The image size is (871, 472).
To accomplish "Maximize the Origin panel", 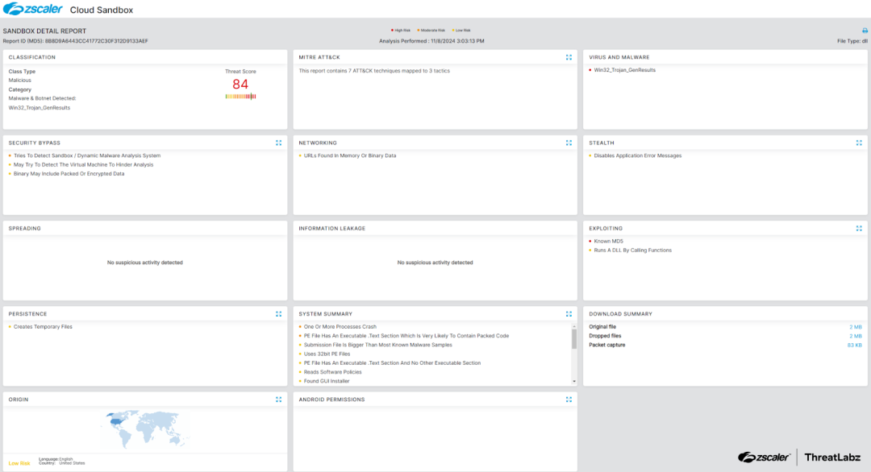I will 278,399.
